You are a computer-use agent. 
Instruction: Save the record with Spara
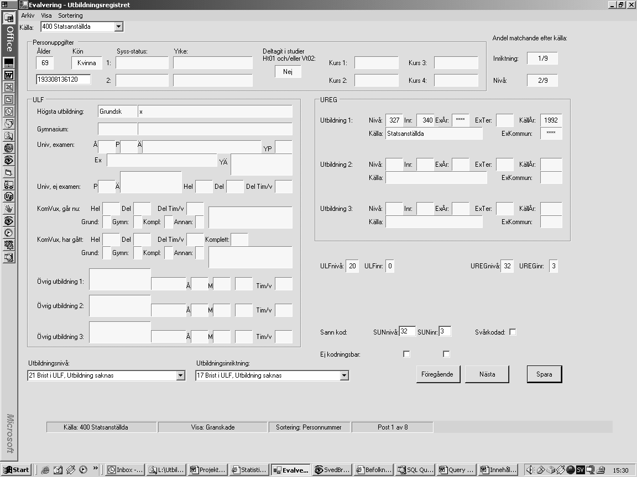tap(544, 374)
